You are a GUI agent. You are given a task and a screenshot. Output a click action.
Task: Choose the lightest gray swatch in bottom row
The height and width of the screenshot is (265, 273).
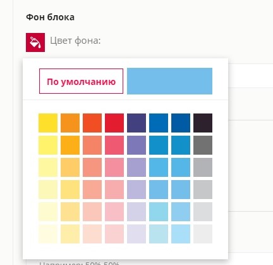(x=203, y=234)
